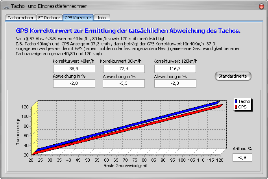Click the 80 tick on x-axis
268x179 pixels.
[144, 160]
